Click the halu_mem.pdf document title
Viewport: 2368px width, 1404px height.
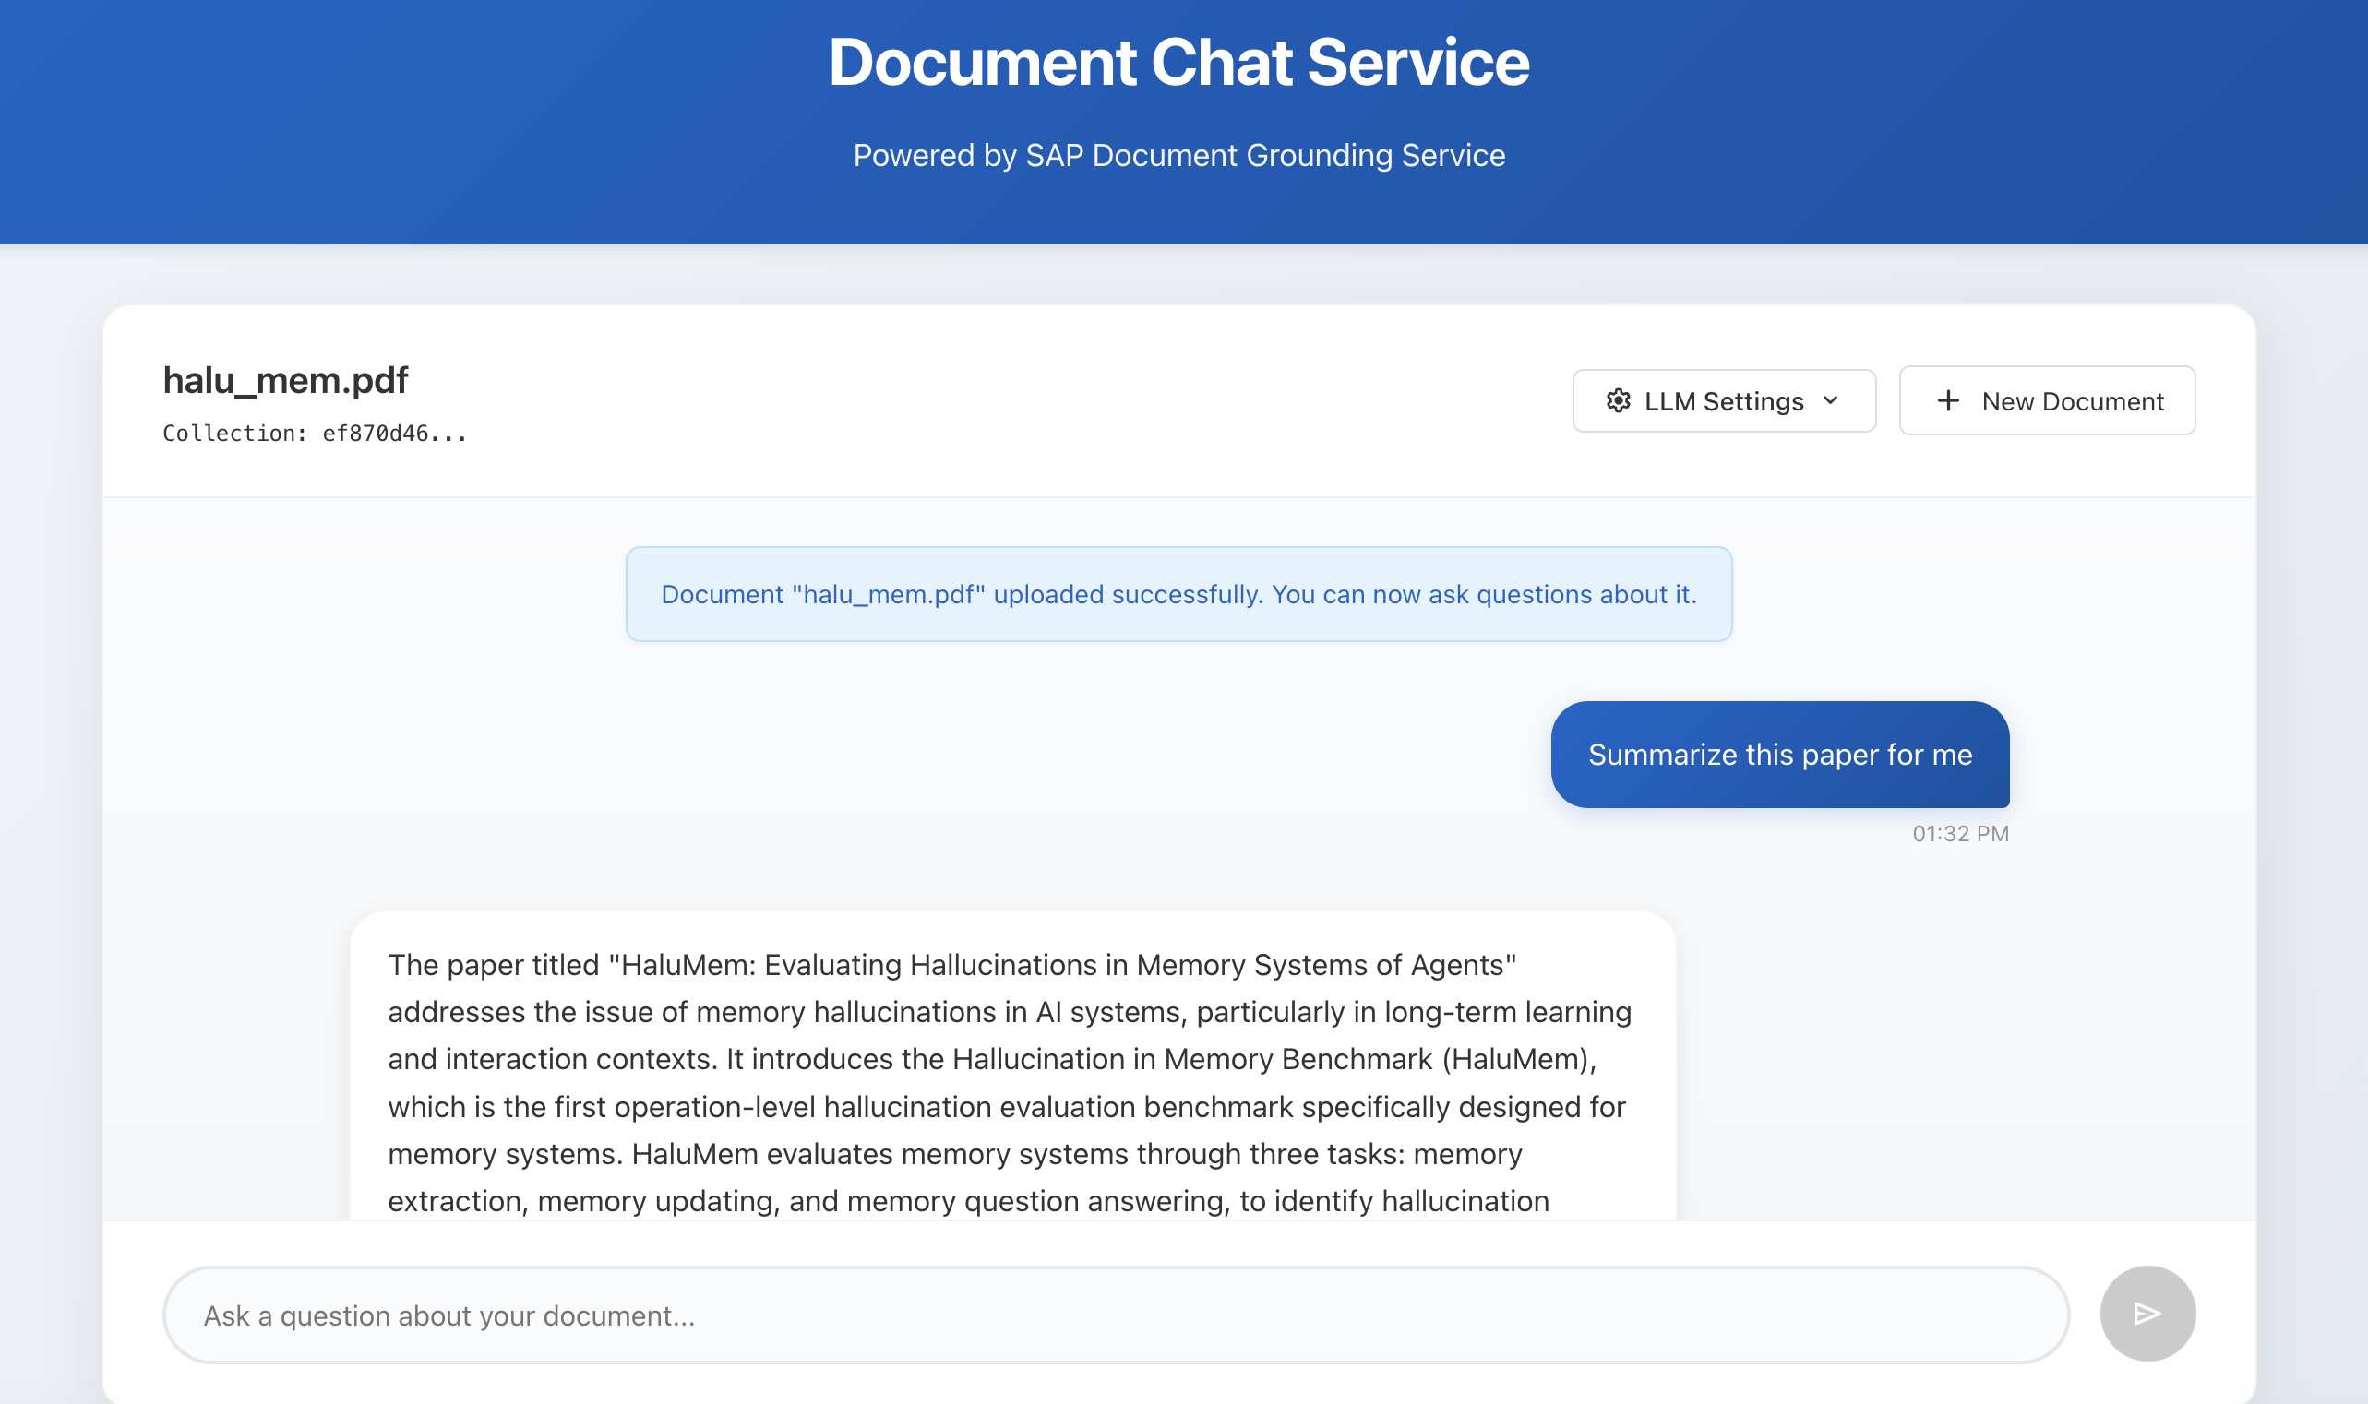pyautogui.click(x=285, y=380)
